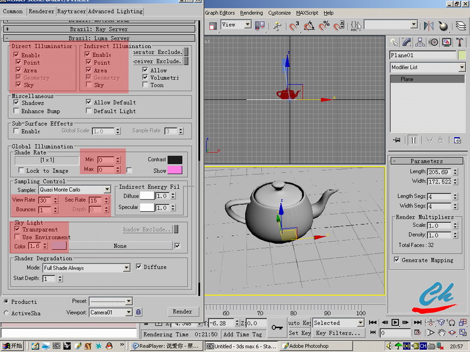The image size is (470, 352).
Task: Go to the start frame
Action: (x=373, y=322)
